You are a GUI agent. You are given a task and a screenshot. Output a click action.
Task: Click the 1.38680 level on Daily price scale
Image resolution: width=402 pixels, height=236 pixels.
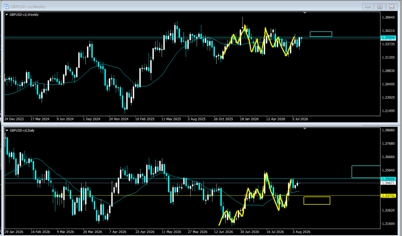point(388,130)
